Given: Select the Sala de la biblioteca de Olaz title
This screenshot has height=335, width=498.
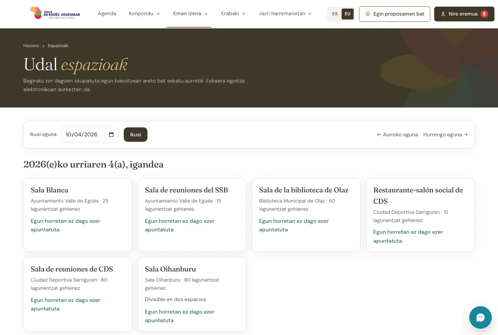Looking at the screenshot, I should 304,190.
